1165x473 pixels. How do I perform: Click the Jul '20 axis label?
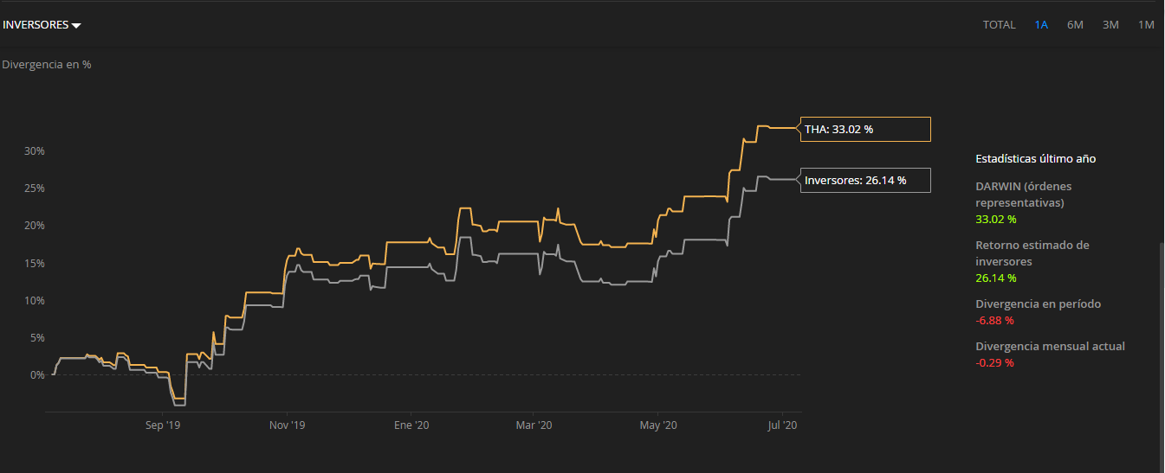click(x=782, y=425)
